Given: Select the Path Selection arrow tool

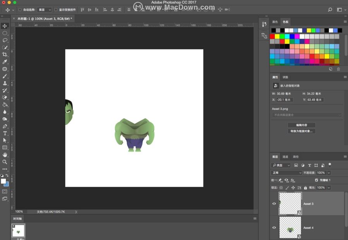Looking at the screenshot, I should click(x=5, y=141).
